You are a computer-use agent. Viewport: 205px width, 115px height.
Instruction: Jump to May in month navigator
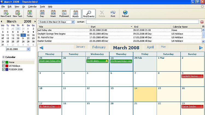[x=163, y=47]
